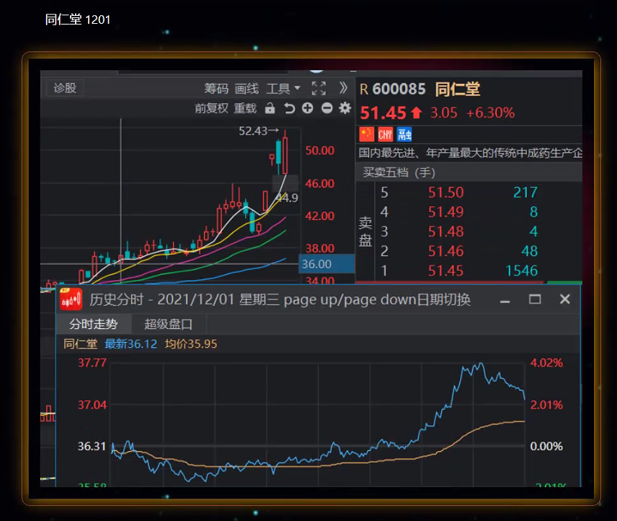The width and height of the screenshot is (617, 521).
Task: Select sell level 1 price 51.45
Action: coord(446,271)
